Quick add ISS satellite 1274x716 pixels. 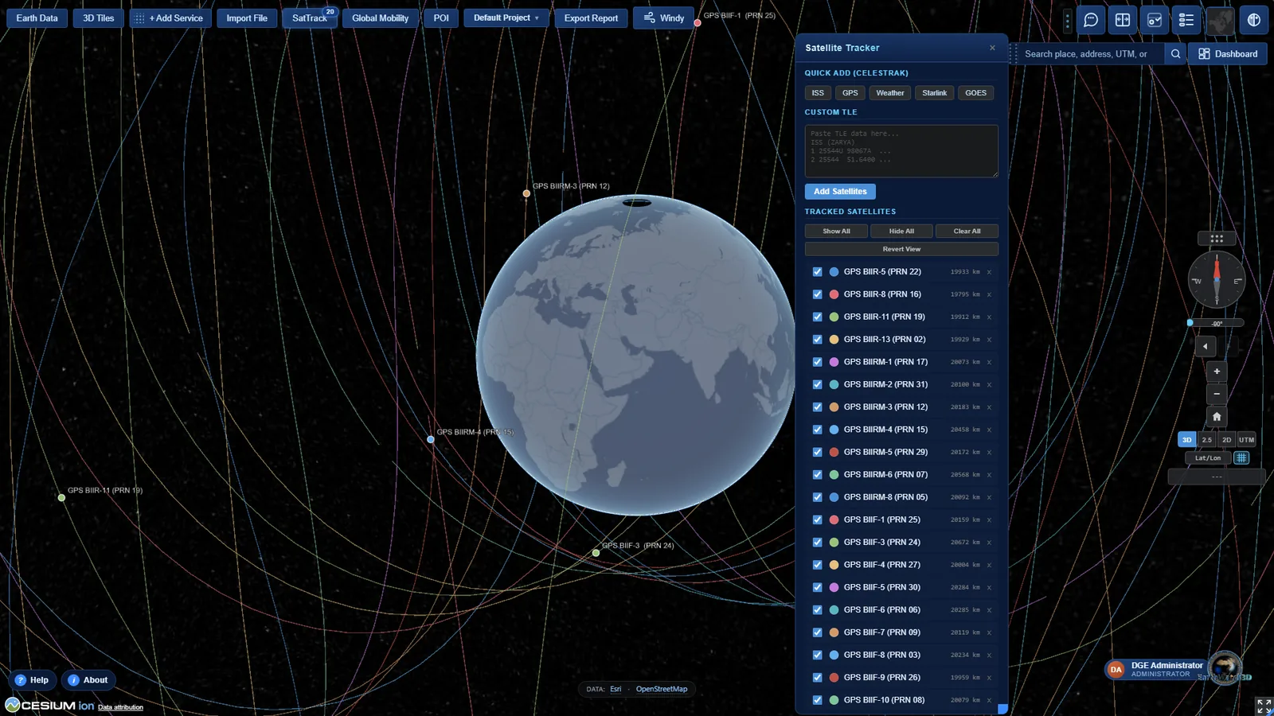tap(818, 93)
